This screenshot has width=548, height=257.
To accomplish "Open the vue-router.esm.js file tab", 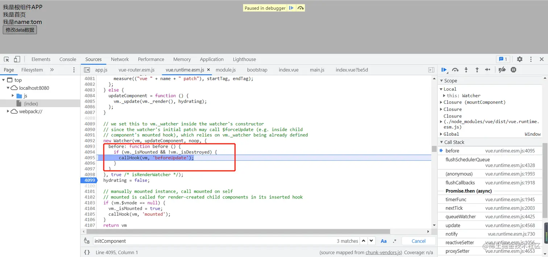I will (x=137, y=70).
